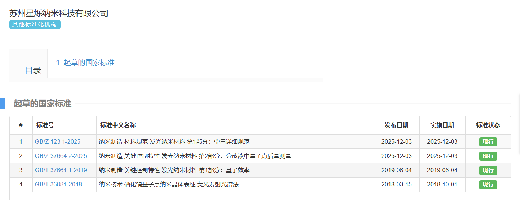Screen dimensions: 520x200
Task: Click the '实施日期' column header
Action: [x=442, y=125]
